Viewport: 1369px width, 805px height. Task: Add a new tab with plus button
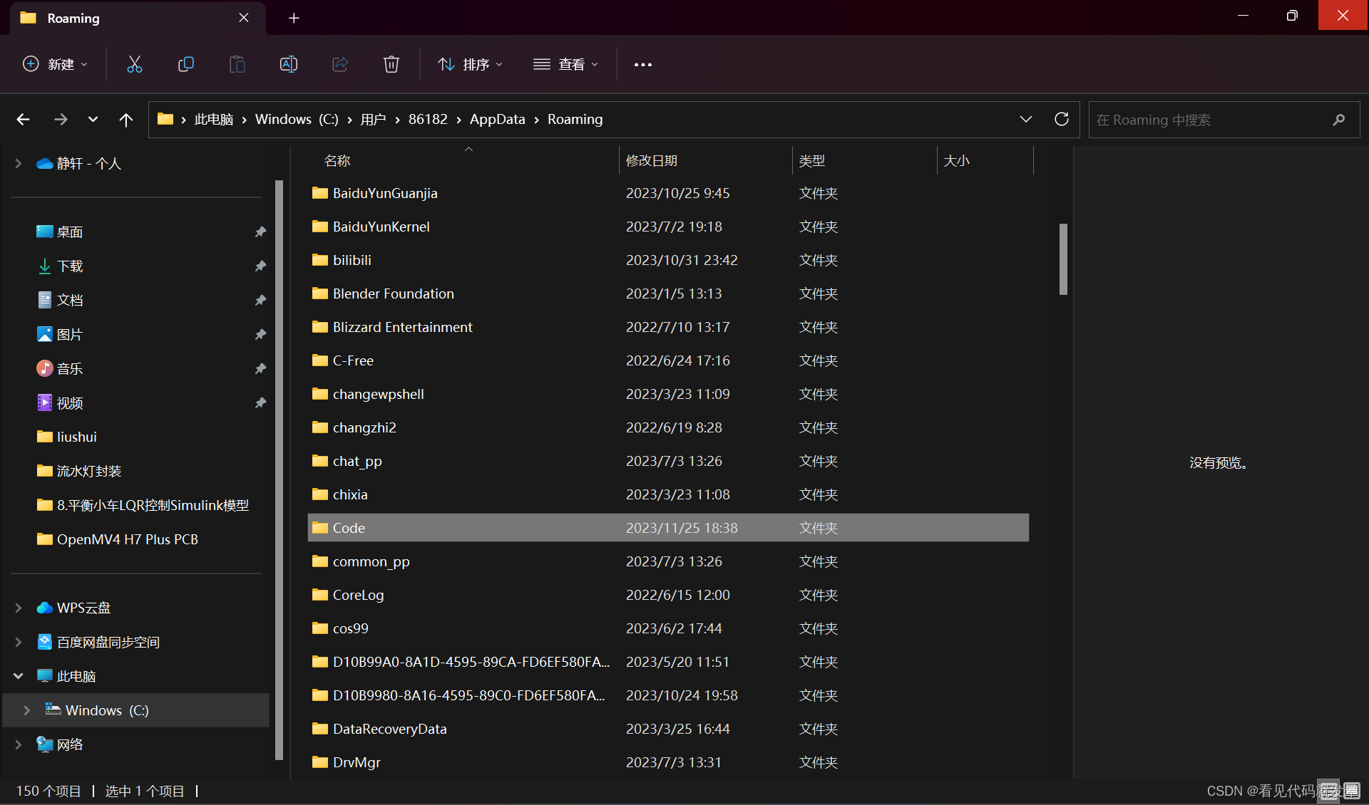294,18
